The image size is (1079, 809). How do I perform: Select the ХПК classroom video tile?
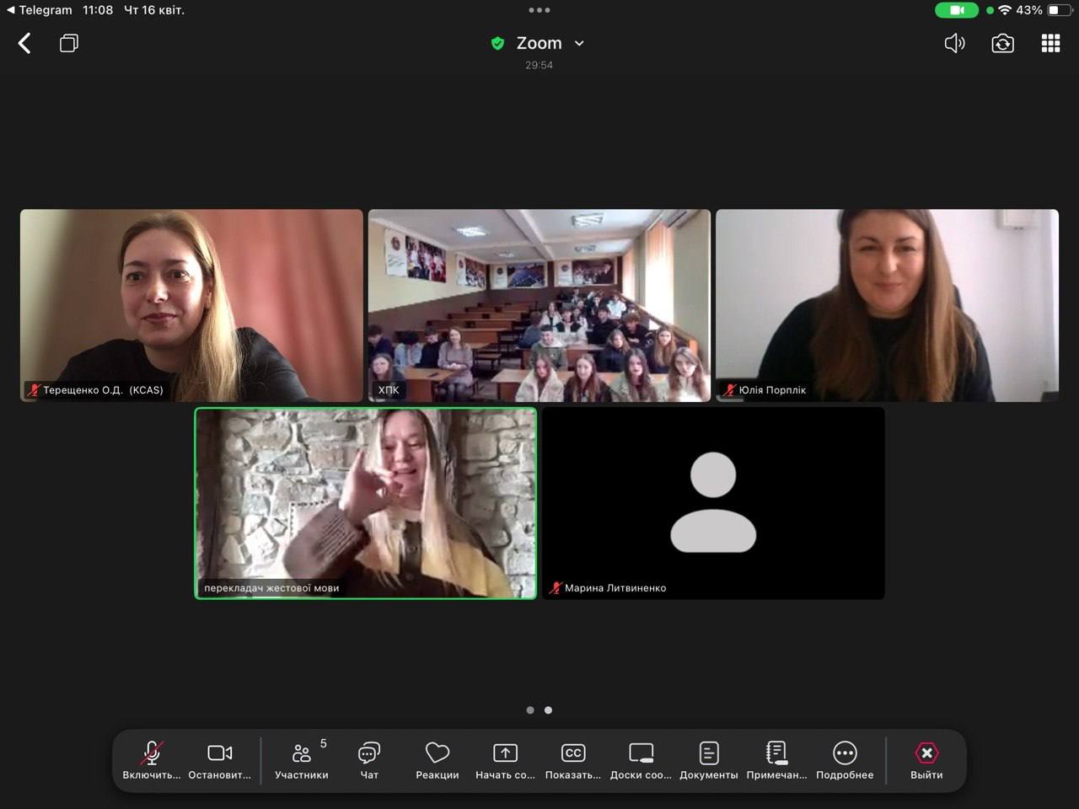[539, 305]
